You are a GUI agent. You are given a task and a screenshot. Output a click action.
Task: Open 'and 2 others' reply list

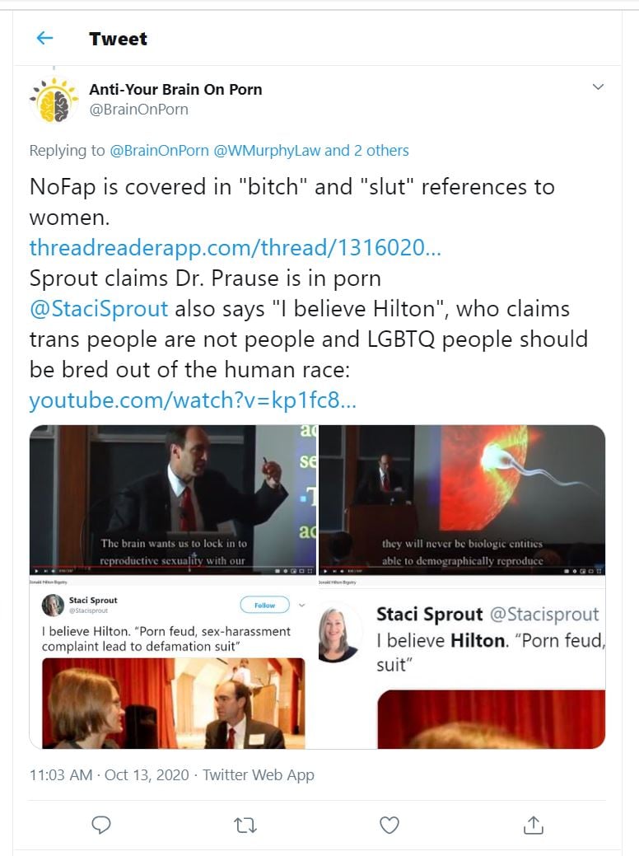pyautogui.click(x=366, y=151)
